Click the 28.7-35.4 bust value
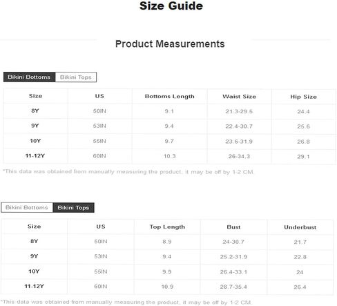 (x=233, y=287)
